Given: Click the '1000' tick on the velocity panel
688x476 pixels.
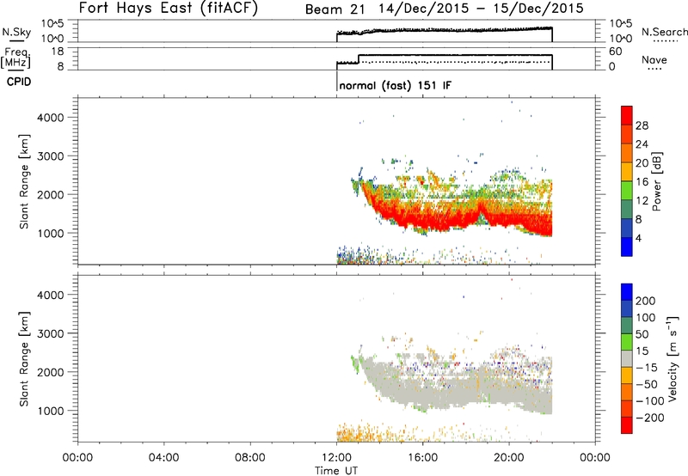Looking at the screenshot, I should (x=51, y=411).
